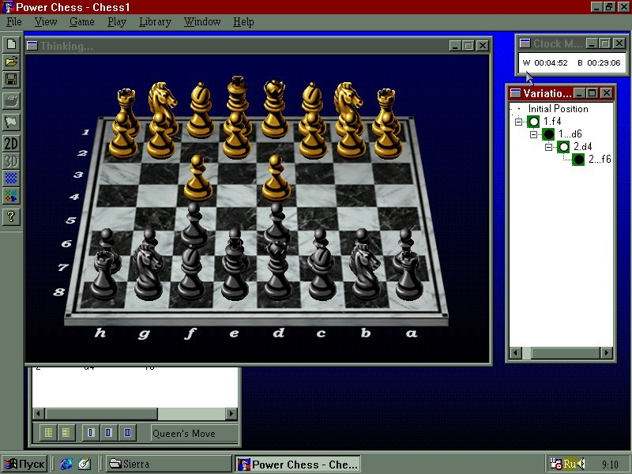
Task: Click the Thinking window system menu icon
Action: point(32,46)
